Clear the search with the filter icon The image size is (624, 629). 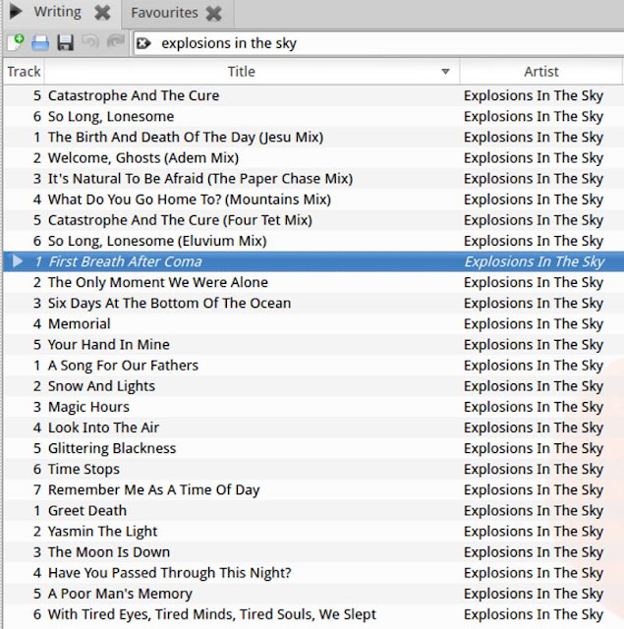pos(144,43)
